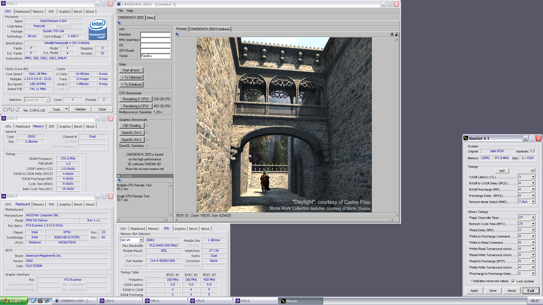Expand the Tools dropdown arrow in CPU-Z
This screenshot has height=305, width=543.
(x=66, y=109)
